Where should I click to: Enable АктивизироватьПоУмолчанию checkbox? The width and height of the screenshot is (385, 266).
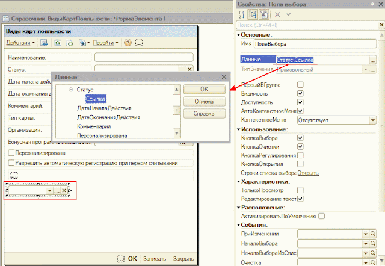(321, 216)
